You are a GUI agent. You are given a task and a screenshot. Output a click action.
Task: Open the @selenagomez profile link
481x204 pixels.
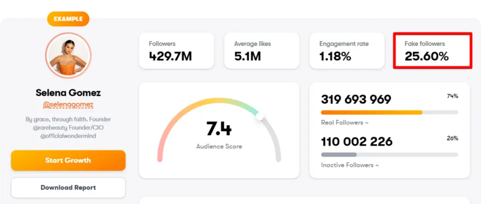point(68,105)
